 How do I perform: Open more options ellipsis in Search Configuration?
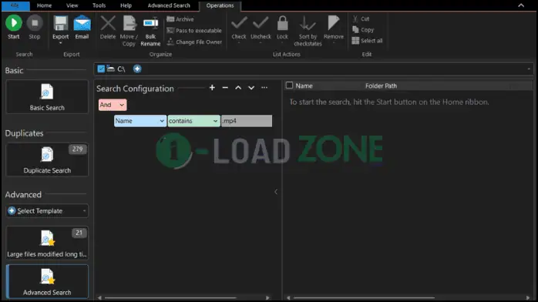(264, 88)
